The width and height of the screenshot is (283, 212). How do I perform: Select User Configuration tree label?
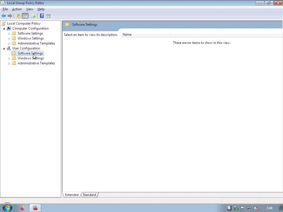click(26, 48)
